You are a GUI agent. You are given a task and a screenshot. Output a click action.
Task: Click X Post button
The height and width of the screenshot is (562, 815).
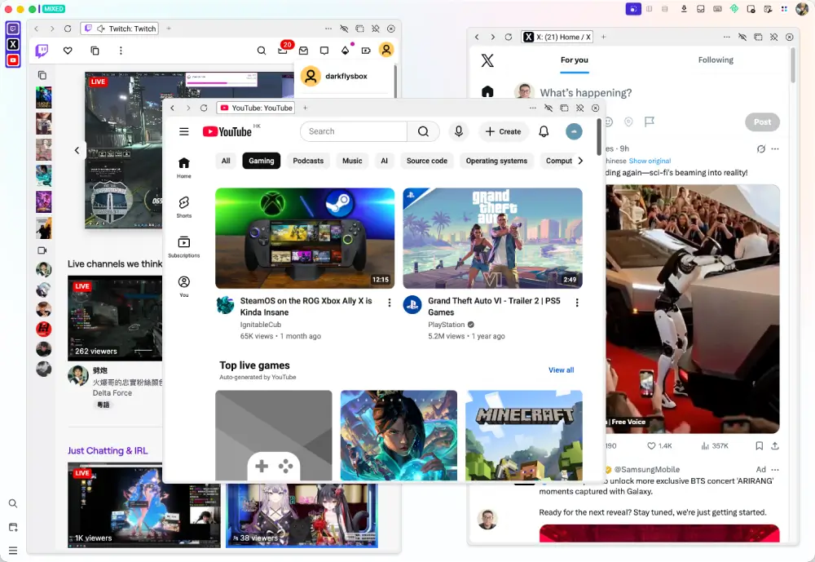[x=763, y=122]
